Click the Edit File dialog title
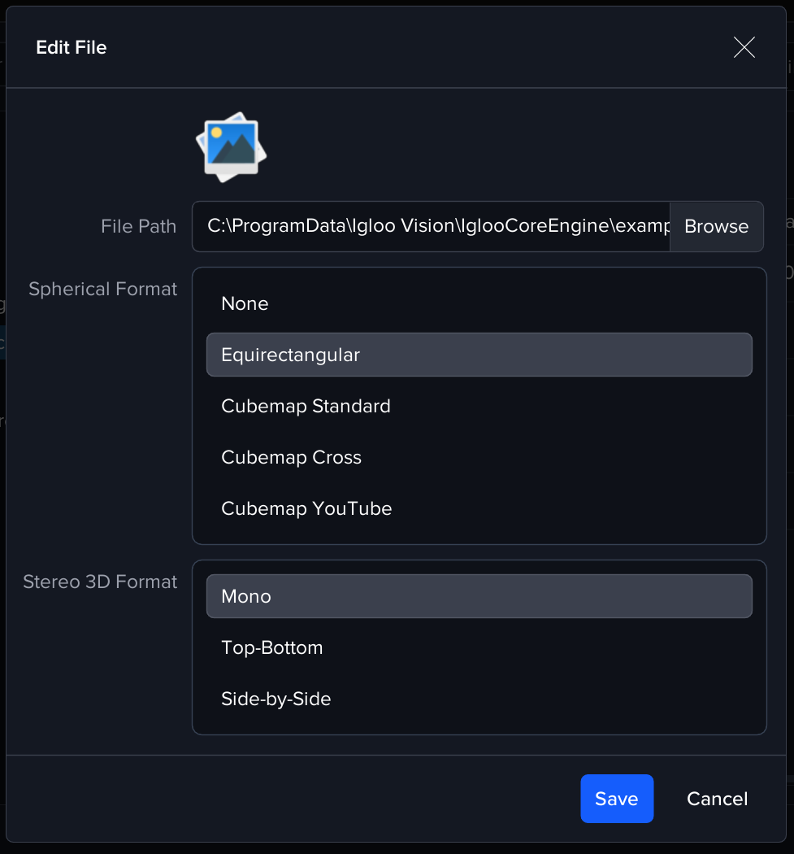Image resolution: width=794 pixels, height=854 pixels. tap(72, 48)
